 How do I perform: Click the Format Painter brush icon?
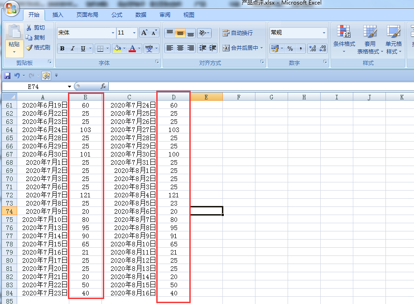coord(29,48)
